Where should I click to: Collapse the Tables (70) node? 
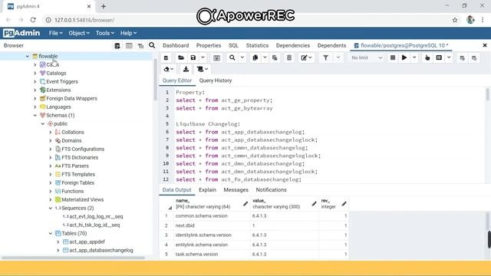[51, 233]
